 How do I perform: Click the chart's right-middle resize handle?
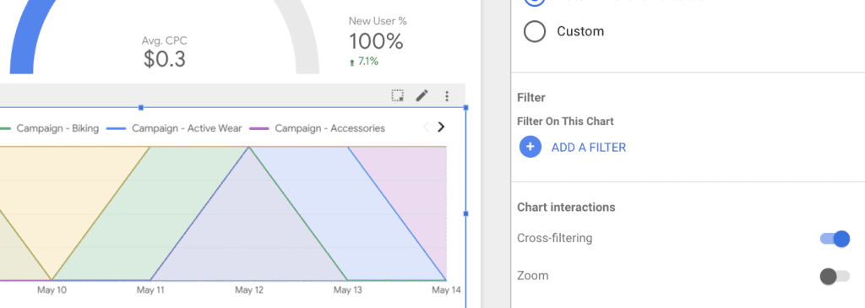pos(466,213)
